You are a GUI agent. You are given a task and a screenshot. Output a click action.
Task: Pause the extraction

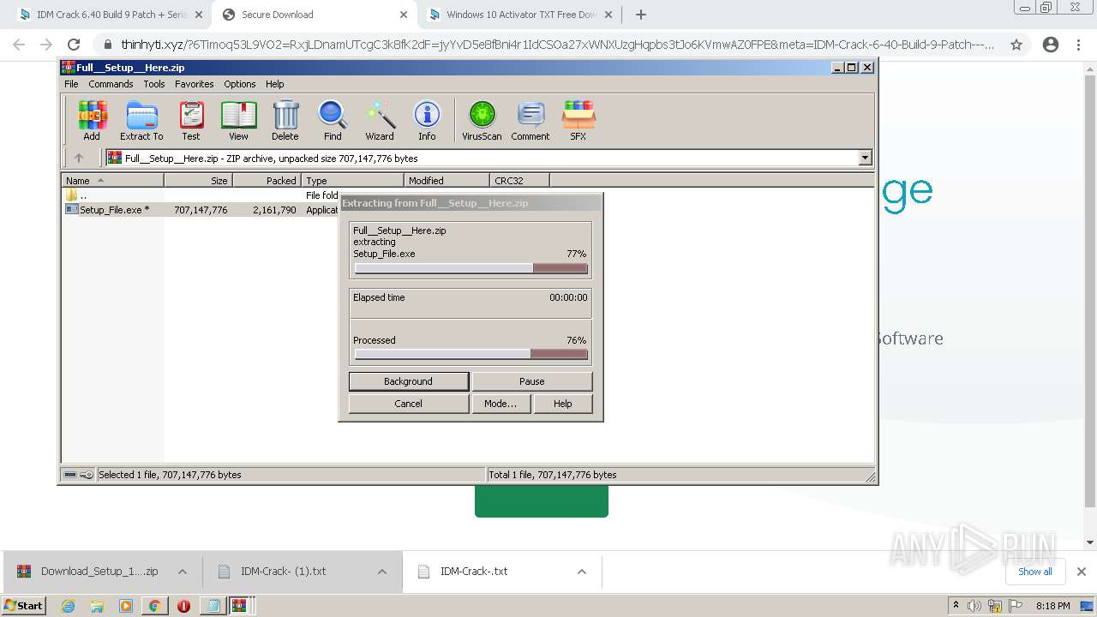point(532,381)
